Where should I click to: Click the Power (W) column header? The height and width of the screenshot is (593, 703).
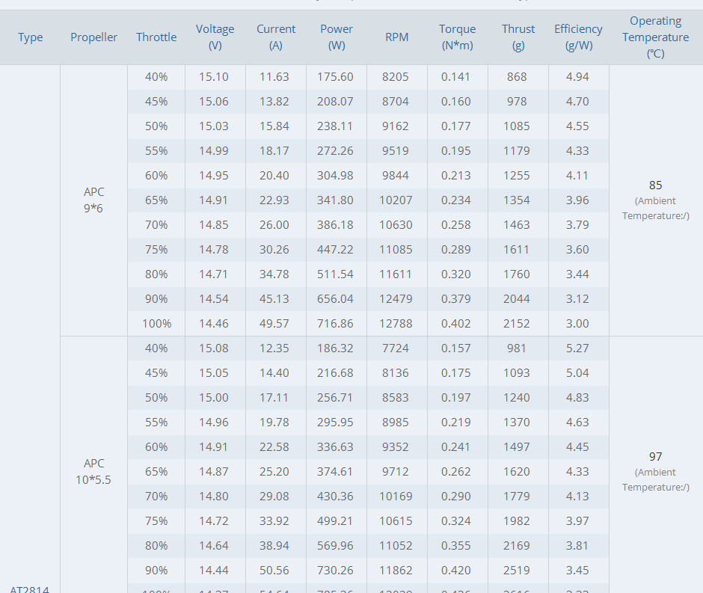pos(337,37)
